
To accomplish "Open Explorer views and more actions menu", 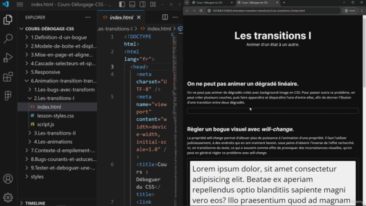I will click(87, 17).
